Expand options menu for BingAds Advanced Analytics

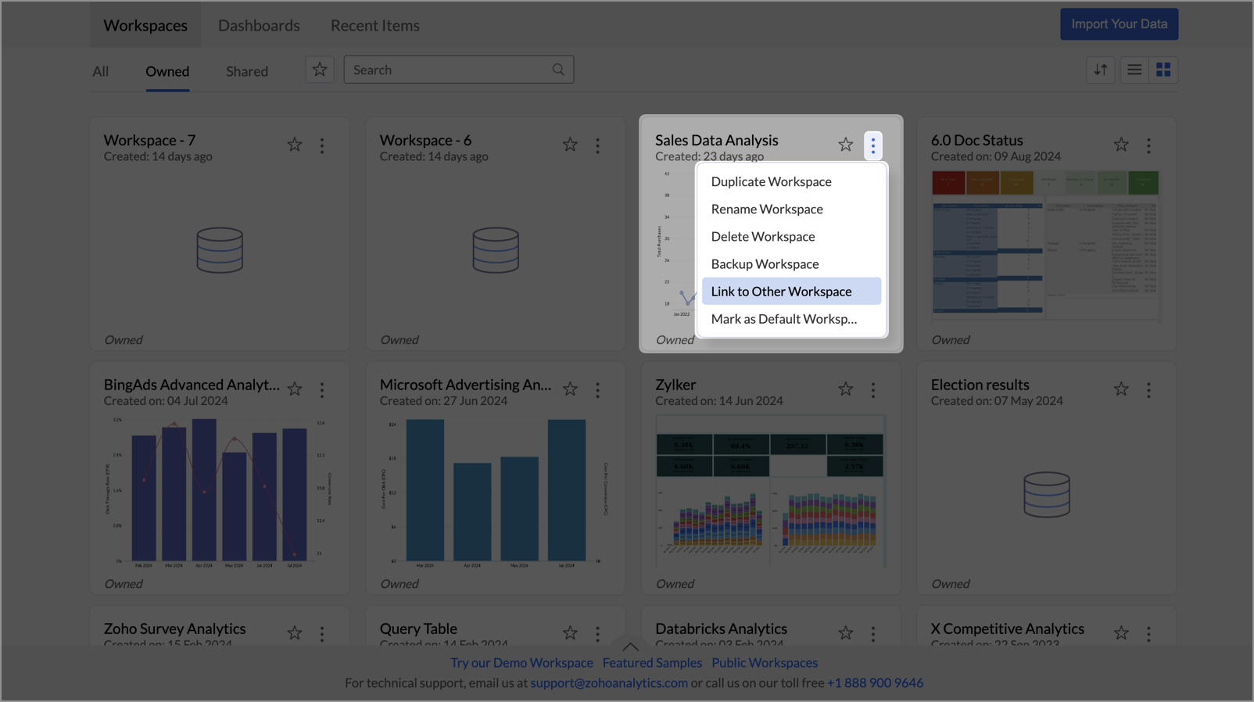(322, 389)
